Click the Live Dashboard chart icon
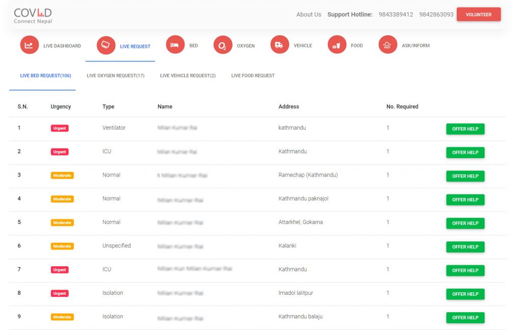Viewport: 522px width, 330px height. (30, 45)
